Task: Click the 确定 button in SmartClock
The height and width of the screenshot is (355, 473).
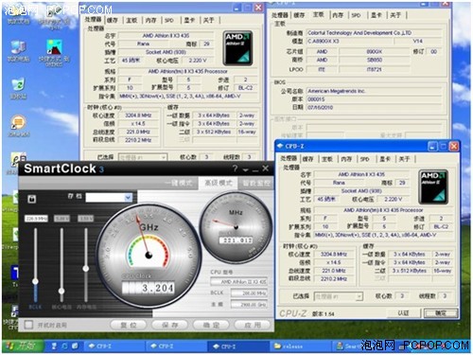Action: coord(211,325)
